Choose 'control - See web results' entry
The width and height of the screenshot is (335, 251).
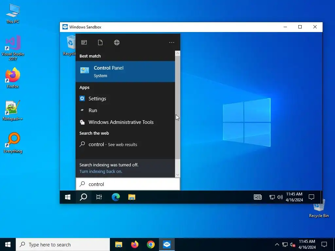(x=125, y=144)
